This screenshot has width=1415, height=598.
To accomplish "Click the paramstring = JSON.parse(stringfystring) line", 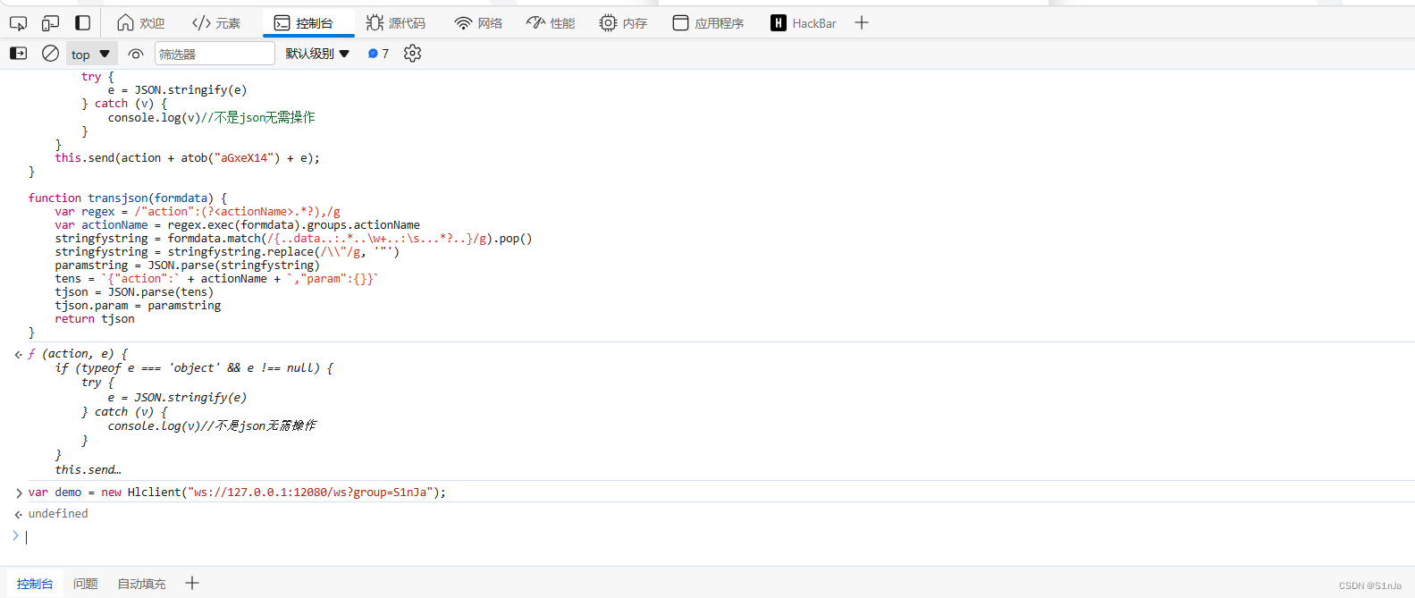I will pyautogui.click(x=187, y=265).
